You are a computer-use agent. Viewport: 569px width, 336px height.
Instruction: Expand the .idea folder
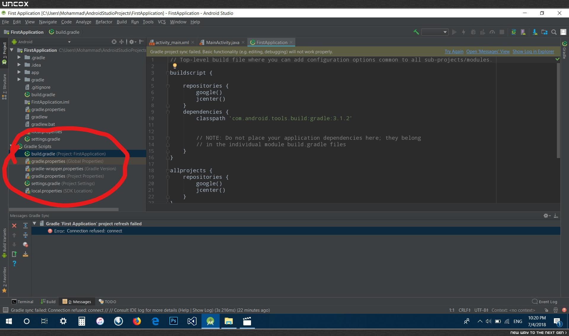click(19, 65)
